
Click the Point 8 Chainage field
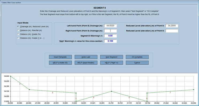(110, 26)
